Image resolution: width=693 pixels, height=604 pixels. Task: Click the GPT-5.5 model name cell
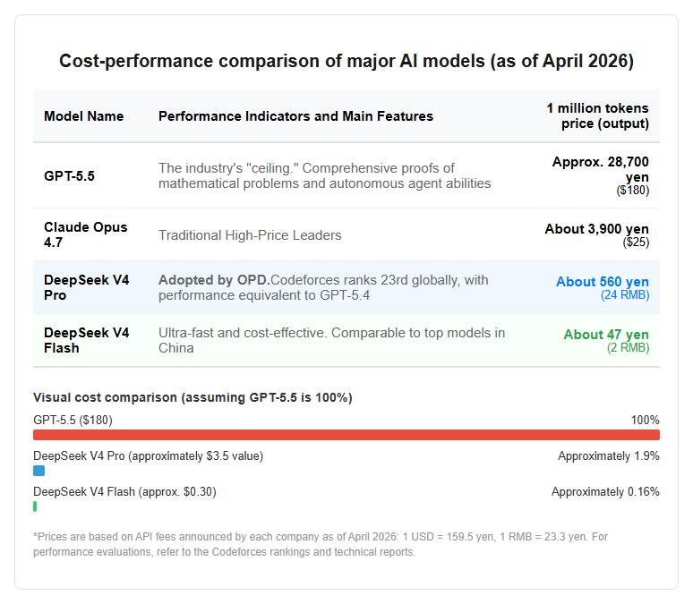point(69,176)
